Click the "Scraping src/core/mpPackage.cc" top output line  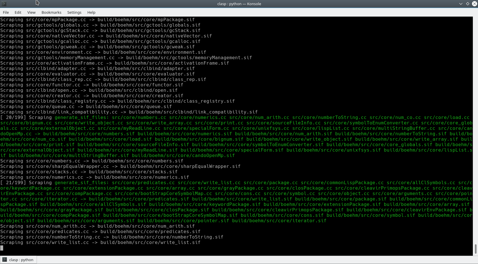click(x=97, y=20)
